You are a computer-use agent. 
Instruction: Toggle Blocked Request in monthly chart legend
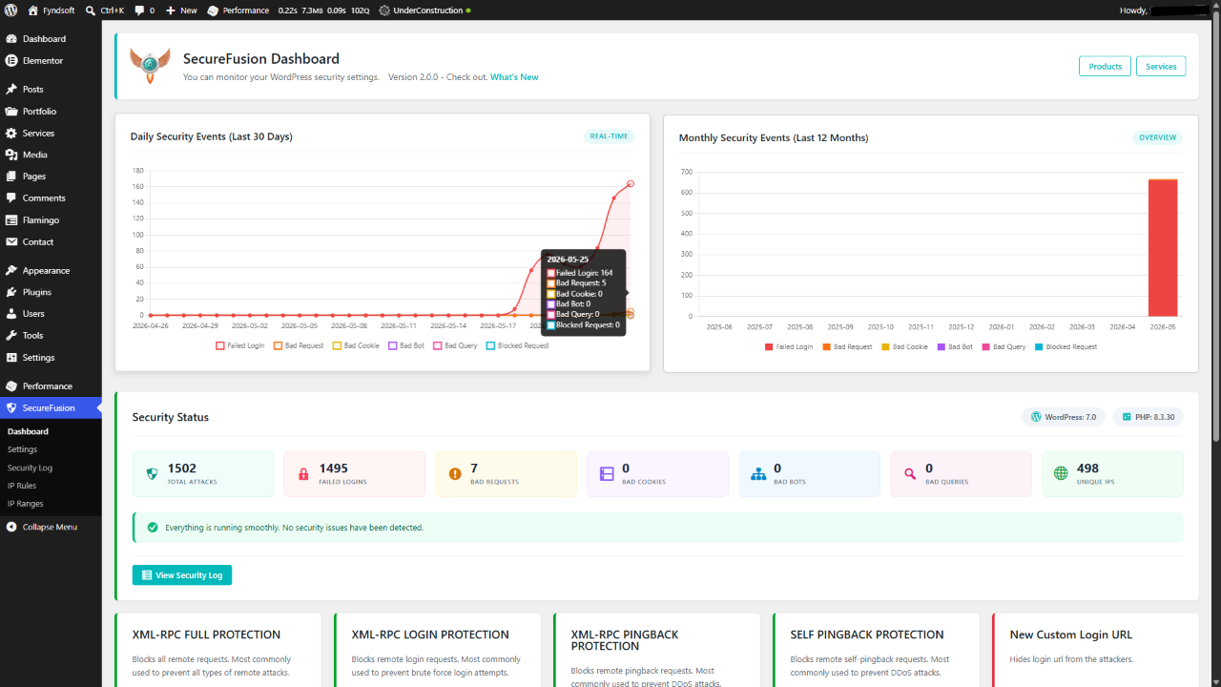1066,346
